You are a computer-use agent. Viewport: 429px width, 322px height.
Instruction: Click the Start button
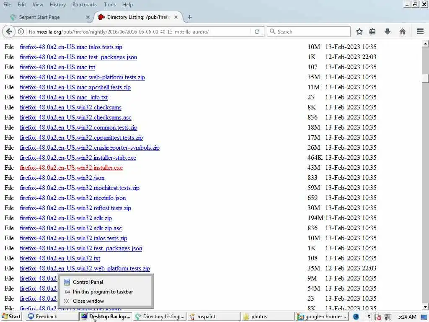point(11,317)
